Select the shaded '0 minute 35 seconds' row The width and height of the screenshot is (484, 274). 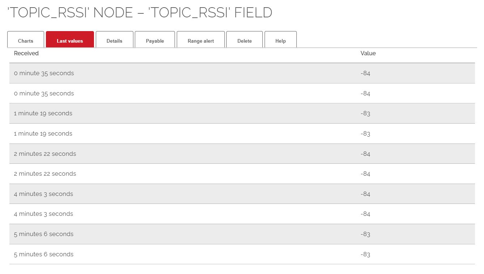coord(44,73)
